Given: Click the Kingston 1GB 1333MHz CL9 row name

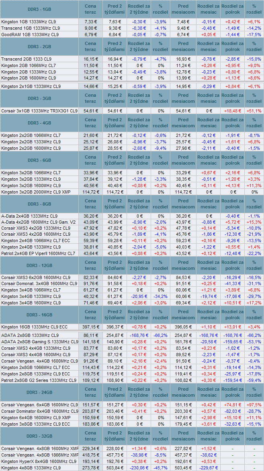Looking at the screenshot, I should pyautogui.click(x=29, y=22).
